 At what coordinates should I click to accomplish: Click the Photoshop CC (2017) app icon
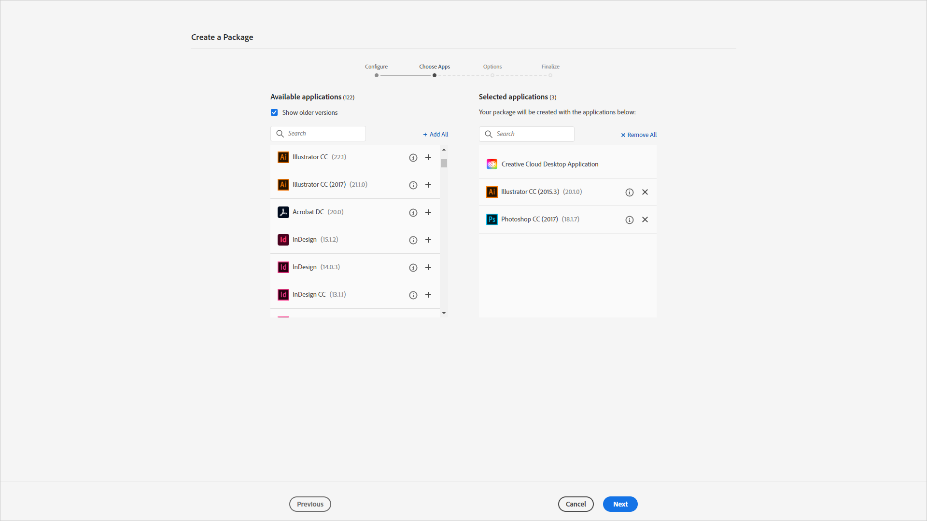pyautogui.click(x=492, y=219)
